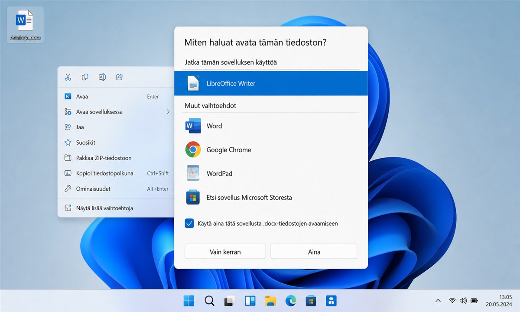The height and width of the screenshot is (312, 520).
Task: Click the Vain kerran button
Action: pos(225,252)
